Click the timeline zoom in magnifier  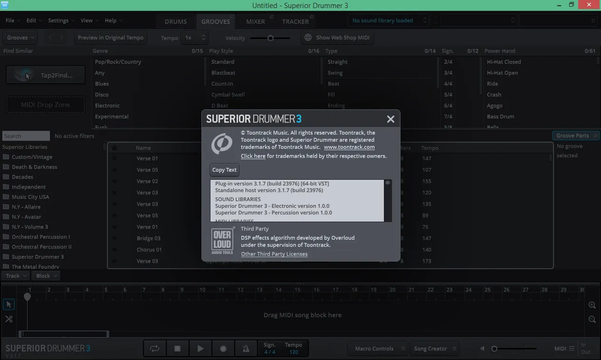(x=592, y=305)
